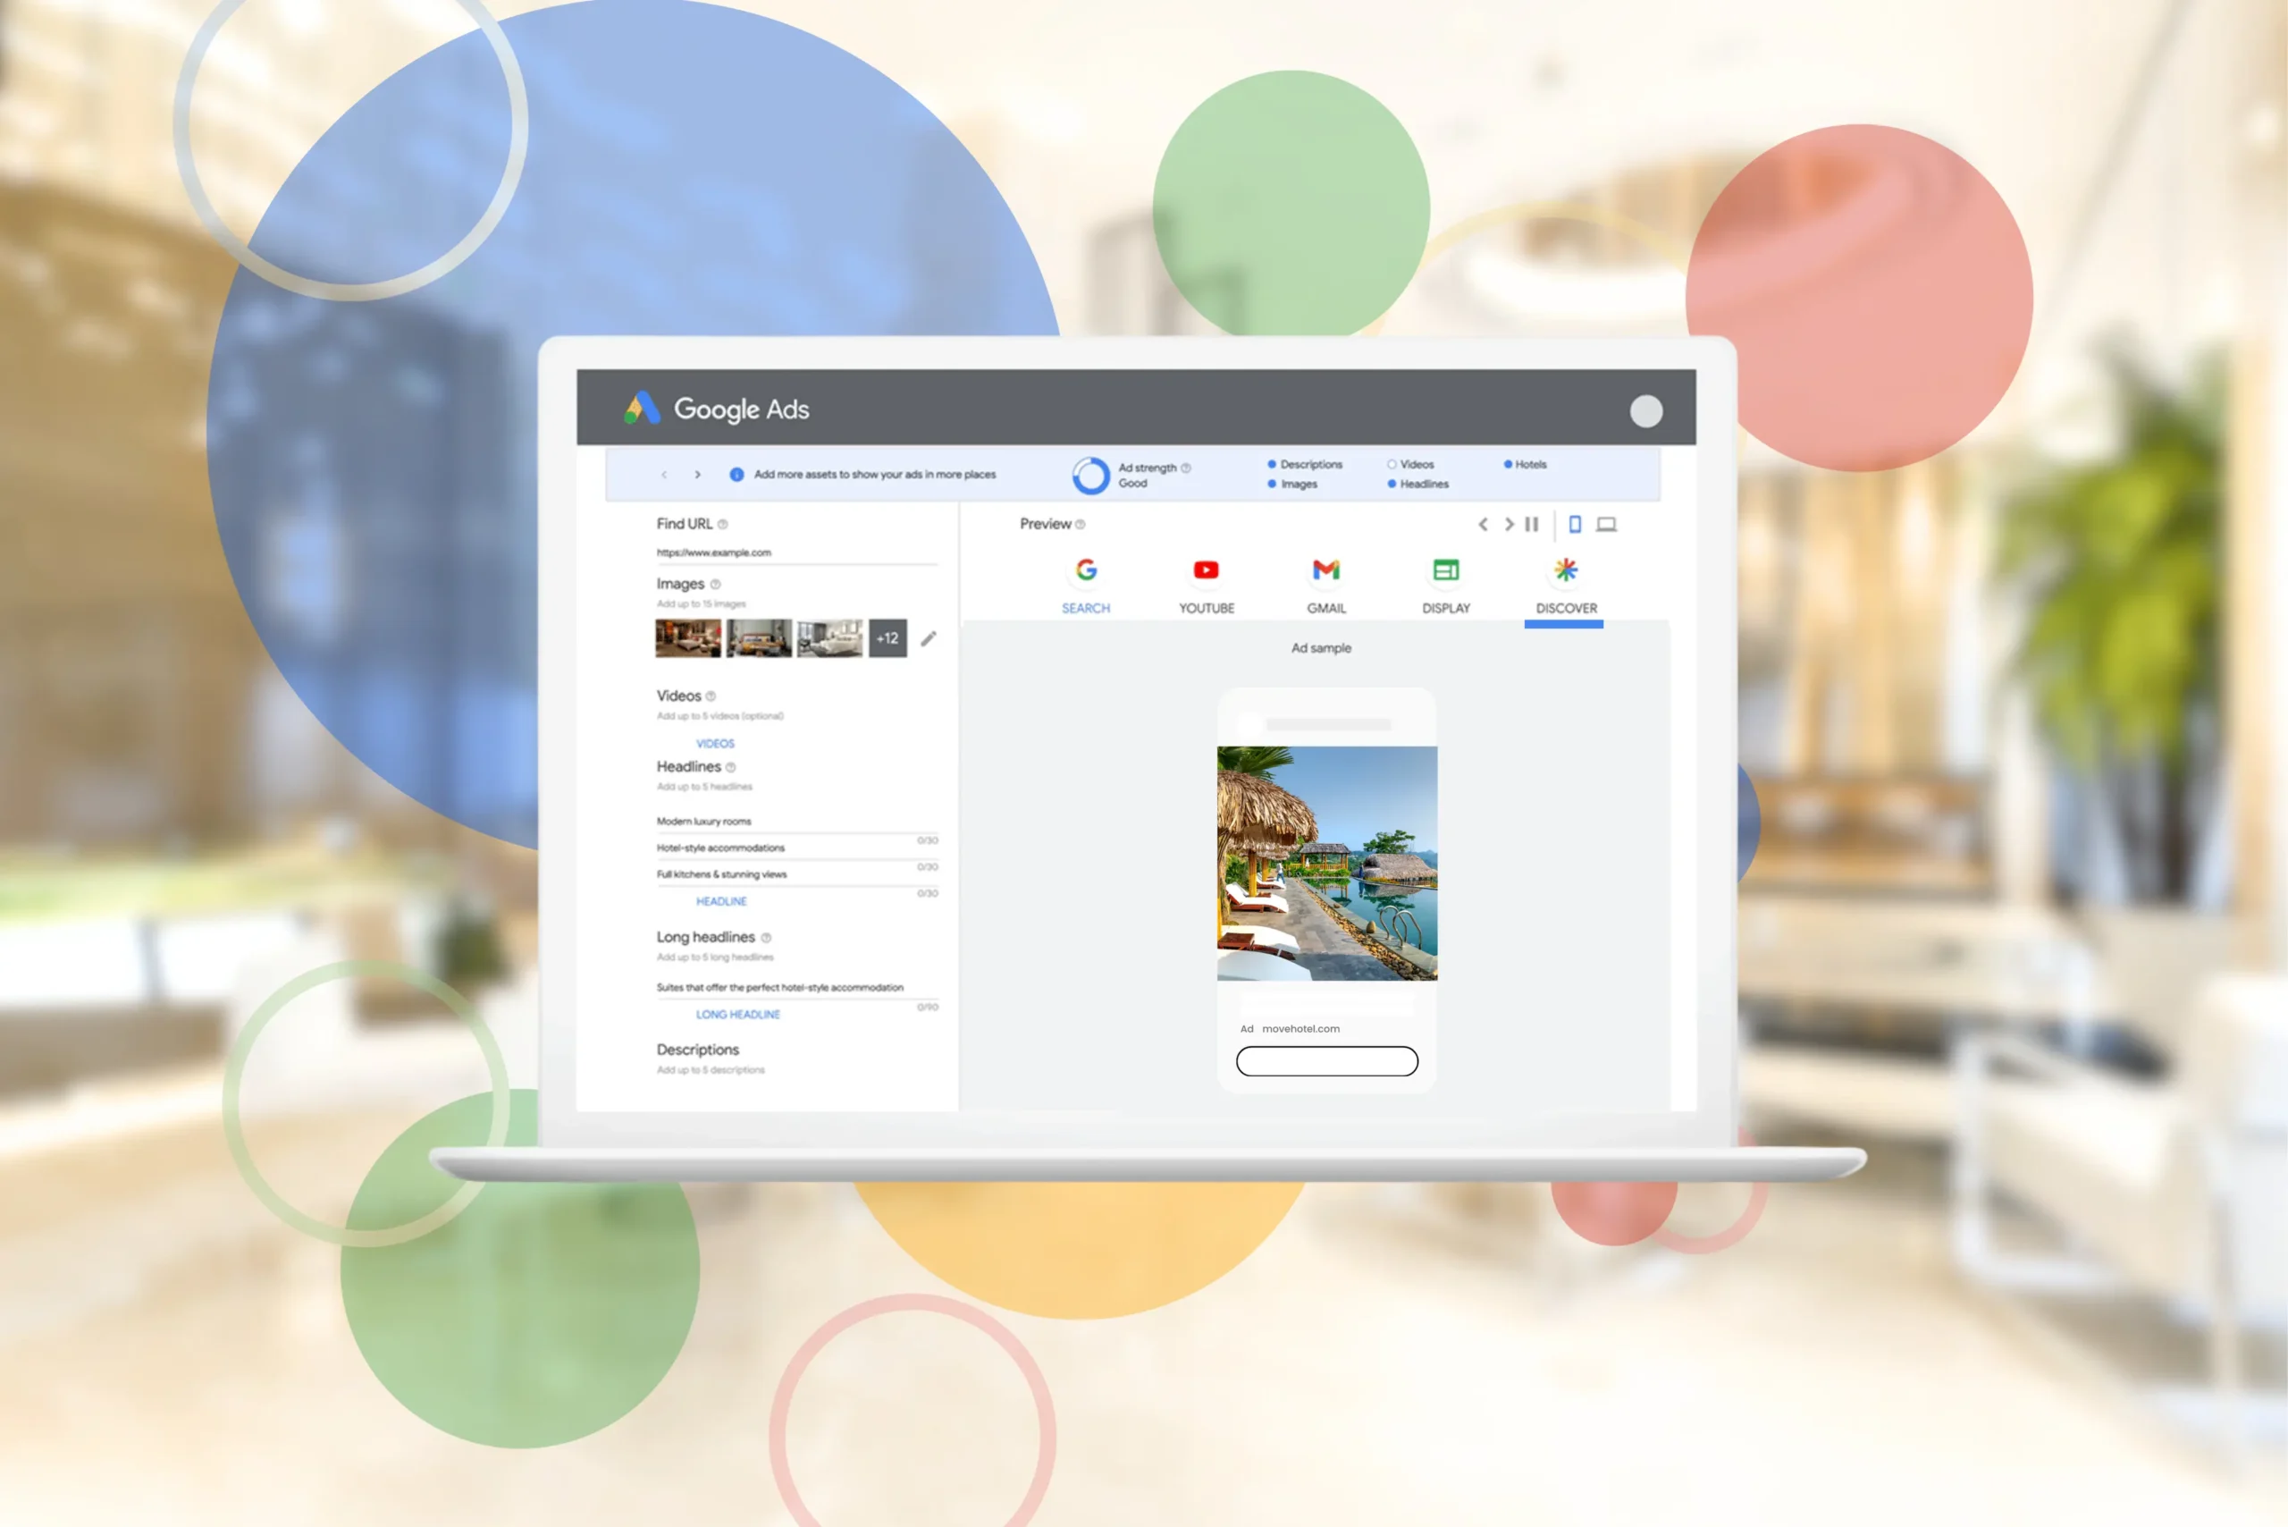
Task: Switch preview to desktop laptop view
Action: 1606,524
